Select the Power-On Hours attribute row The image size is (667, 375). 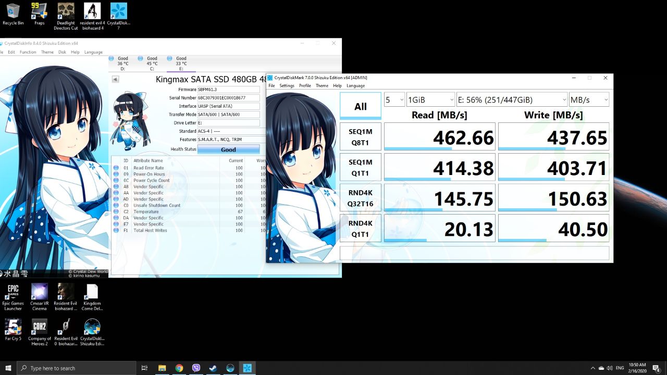coord(190,174)
